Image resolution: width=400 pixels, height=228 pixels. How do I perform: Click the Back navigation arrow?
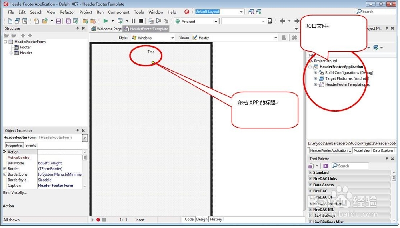tap(282, 21)
